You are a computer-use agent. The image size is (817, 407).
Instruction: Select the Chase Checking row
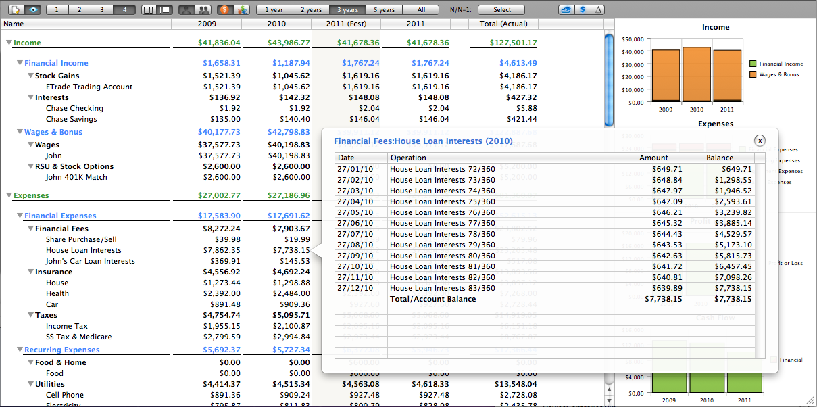(74, 108)
